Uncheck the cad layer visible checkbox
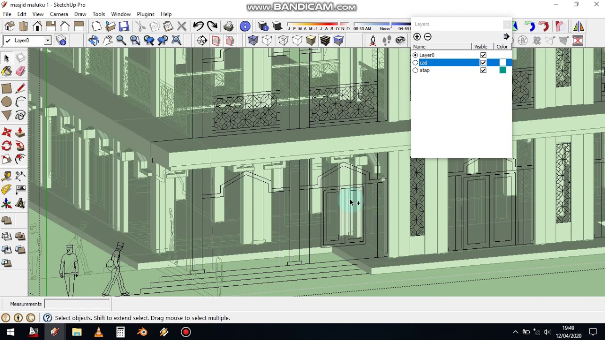Viewport: 605px width, 340px height. coord(483,63)
